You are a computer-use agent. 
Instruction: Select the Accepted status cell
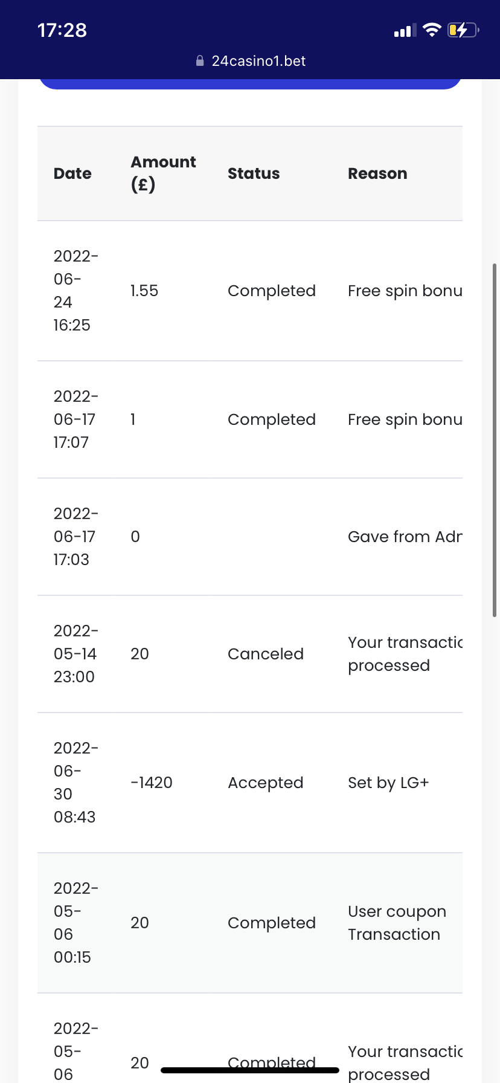click(266, 783)
